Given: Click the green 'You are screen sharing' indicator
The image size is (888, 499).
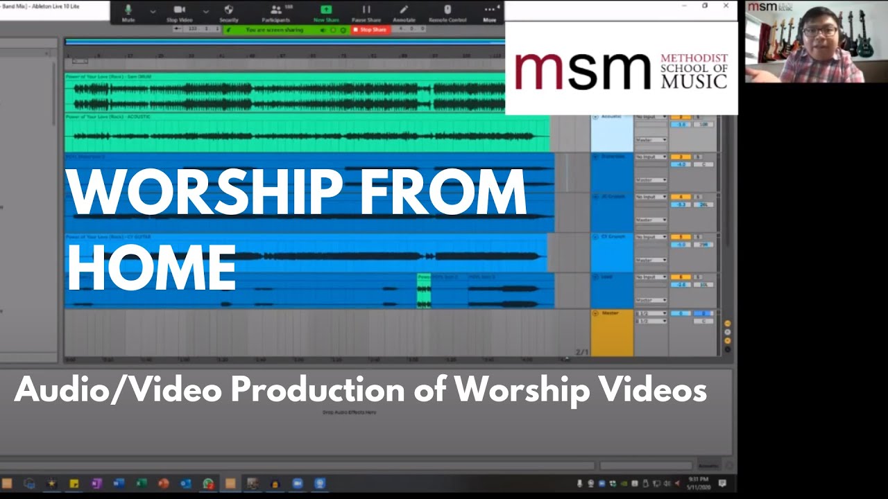Looking at the screenshot, I should [x=286, y=30].
